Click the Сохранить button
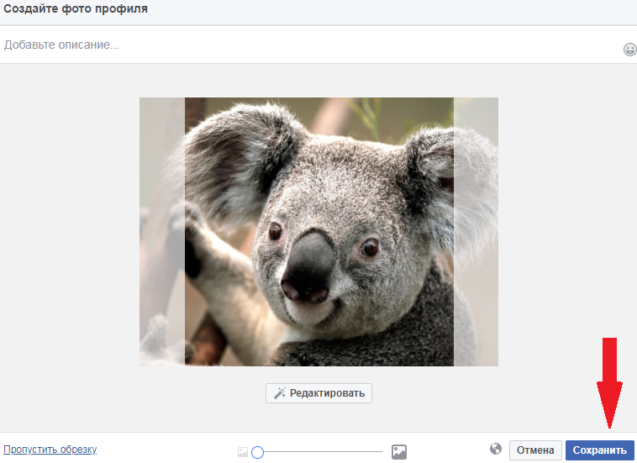The width and height of the screenshot is (637, 463). tap(600, 450)
